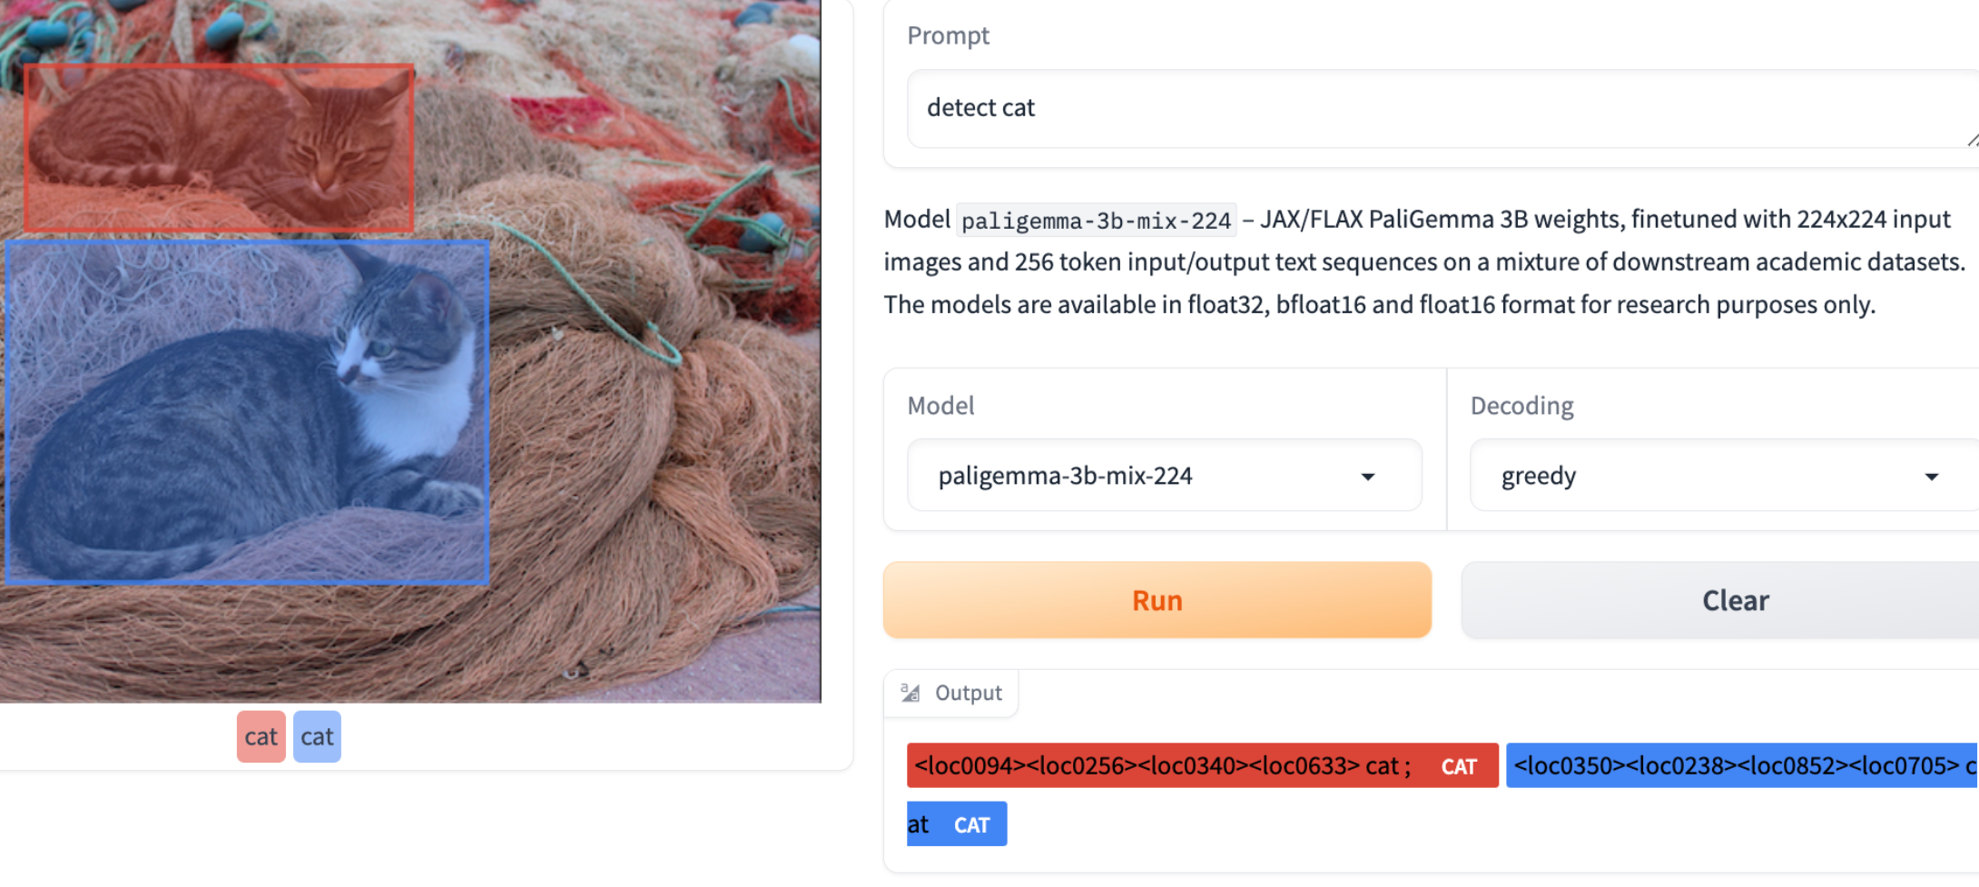Click the Clear button
Viewport: 1979px width, 887px height.
(1720, 600)
